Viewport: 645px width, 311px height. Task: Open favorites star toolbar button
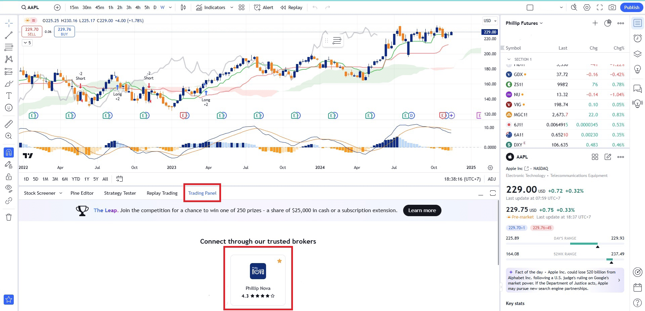[x=9, y=299]
